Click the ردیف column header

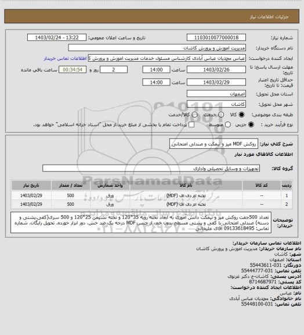click(x=287, y=185)
